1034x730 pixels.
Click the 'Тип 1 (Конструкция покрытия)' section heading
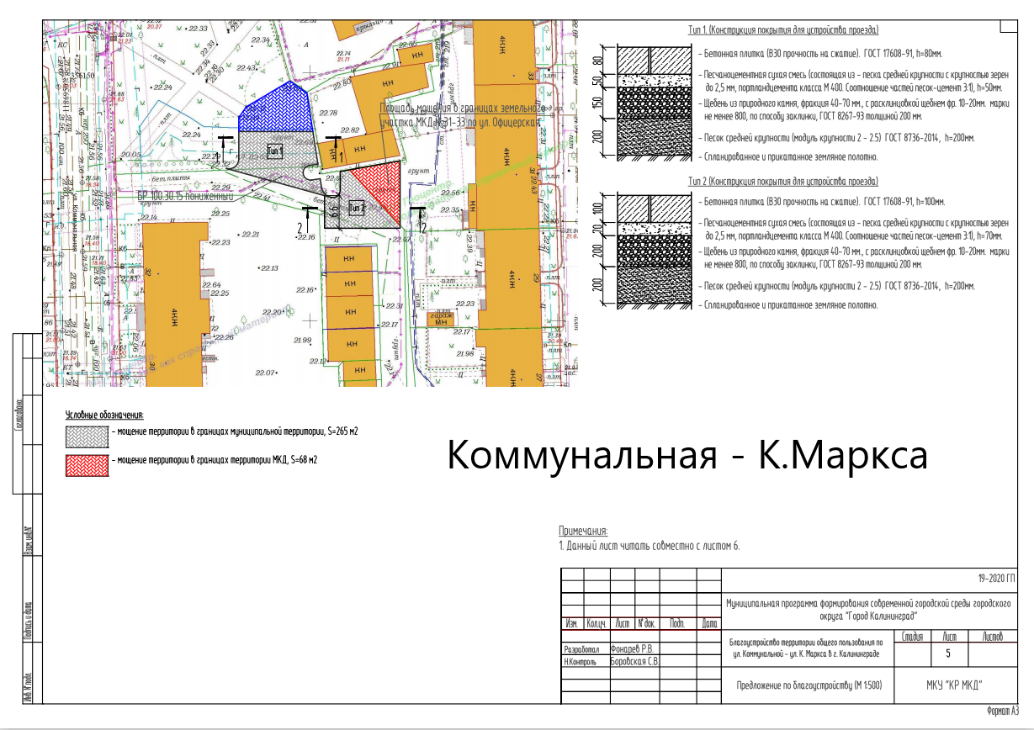782,30
